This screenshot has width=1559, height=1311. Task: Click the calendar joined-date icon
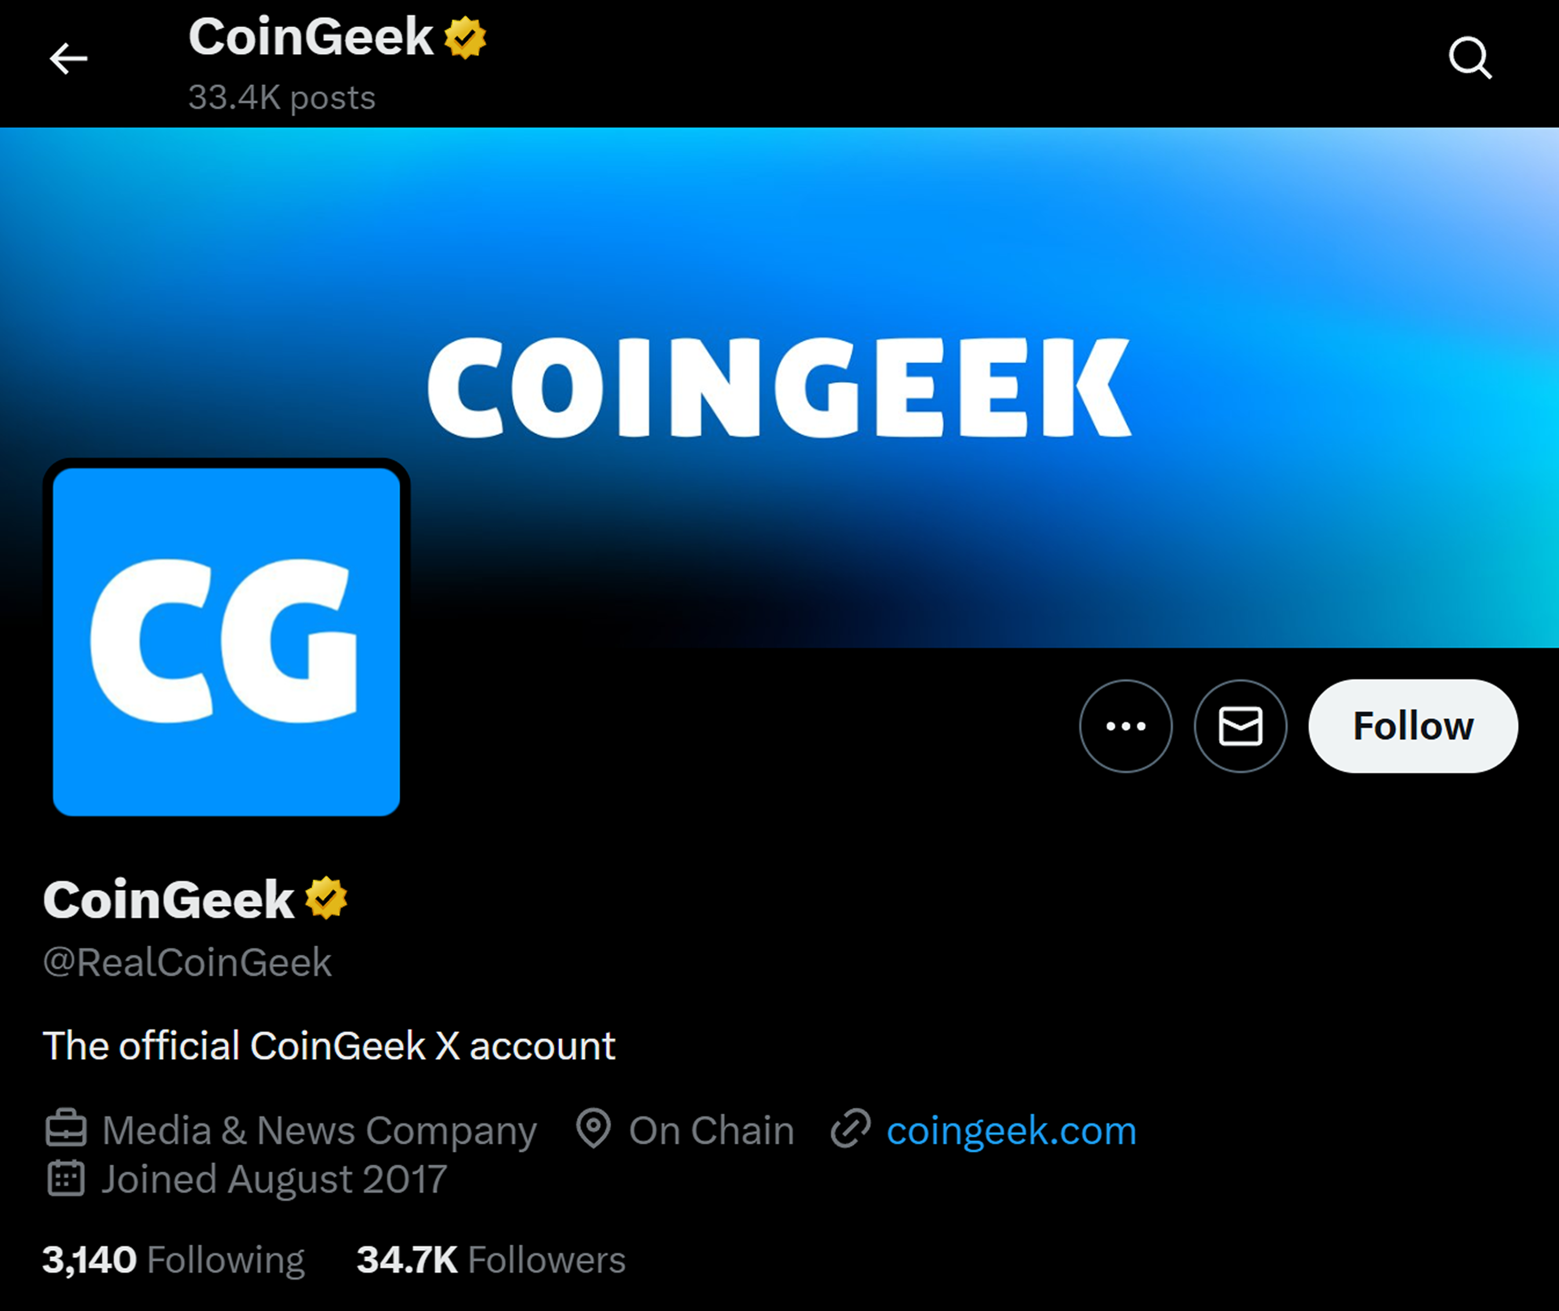(66, 1179)
